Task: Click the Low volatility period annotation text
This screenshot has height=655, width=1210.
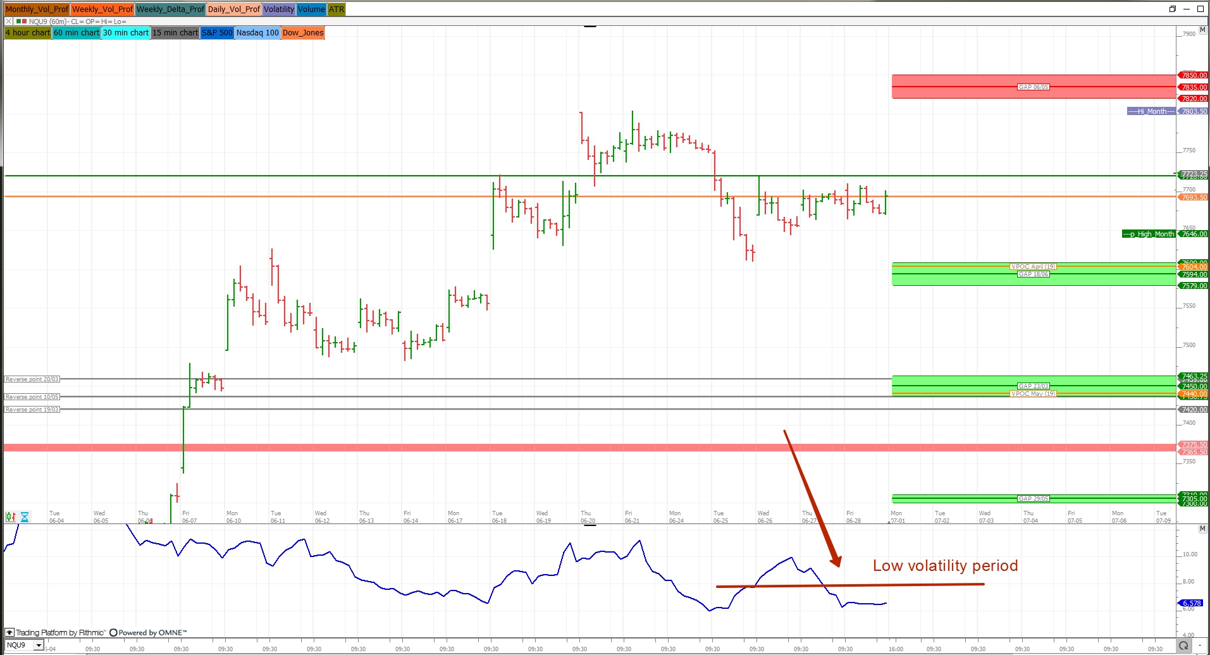Action: (x=946, y=566)
